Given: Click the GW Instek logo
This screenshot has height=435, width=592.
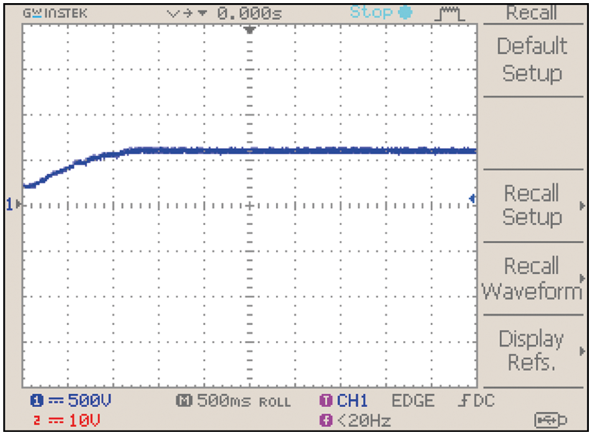Looking at the screenshot, I should point(55,13).
